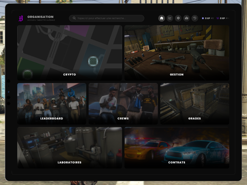Open the map icon button
Screen dimensions: 247x185
pos(186,18)
